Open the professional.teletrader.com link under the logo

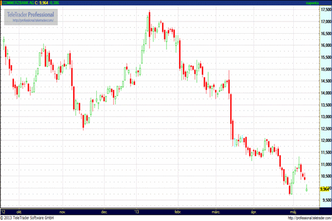click(33, 21)
